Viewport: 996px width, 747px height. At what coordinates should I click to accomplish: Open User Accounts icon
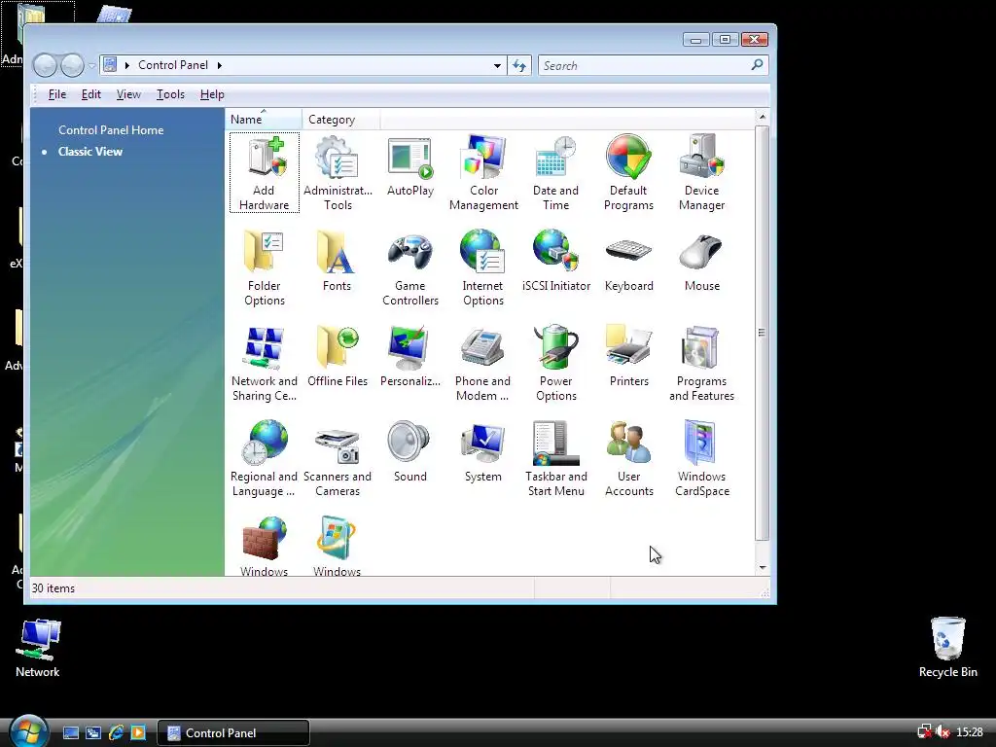pyautogui.click(x=629, y=458)
